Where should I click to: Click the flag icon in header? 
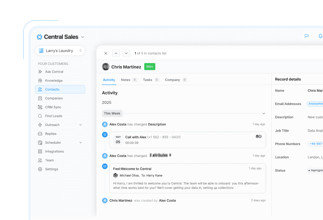click(x=306, y=36)
